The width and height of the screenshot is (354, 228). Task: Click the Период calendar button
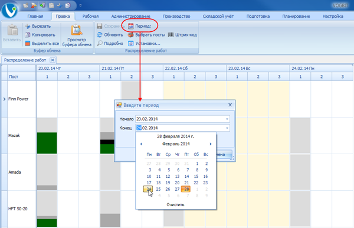point(140,26)
